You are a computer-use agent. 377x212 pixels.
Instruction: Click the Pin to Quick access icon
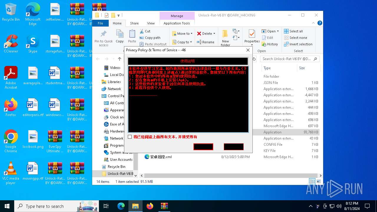104,38
